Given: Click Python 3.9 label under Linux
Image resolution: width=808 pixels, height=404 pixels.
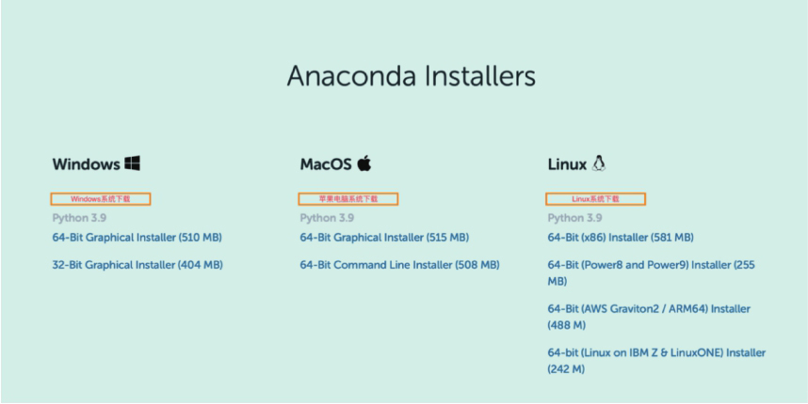Looking at the screenshot, I should (574, 218).
